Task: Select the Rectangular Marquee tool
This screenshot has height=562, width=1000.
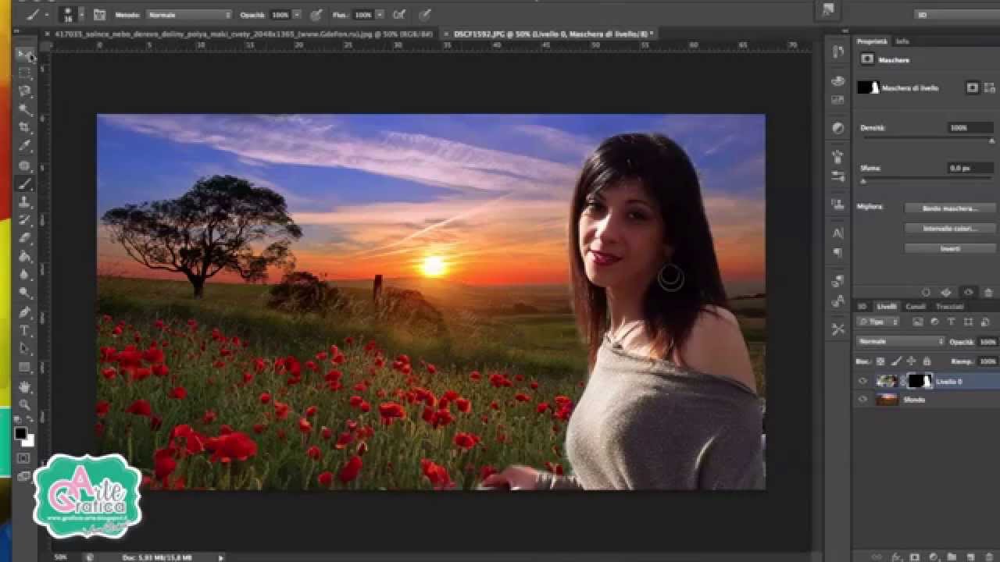Action: coord(25,73)
